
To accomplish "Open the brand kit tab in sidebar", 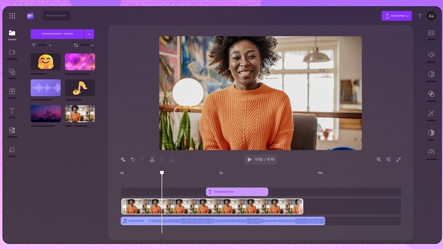I will pyautogui.click(x=12, y=149).
